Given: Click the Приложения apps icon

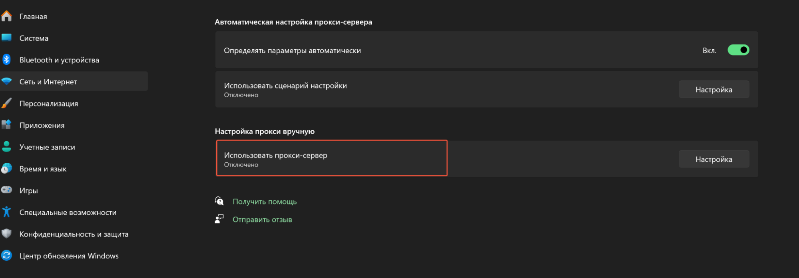Looking at the screenshot, I should [7, 125].
